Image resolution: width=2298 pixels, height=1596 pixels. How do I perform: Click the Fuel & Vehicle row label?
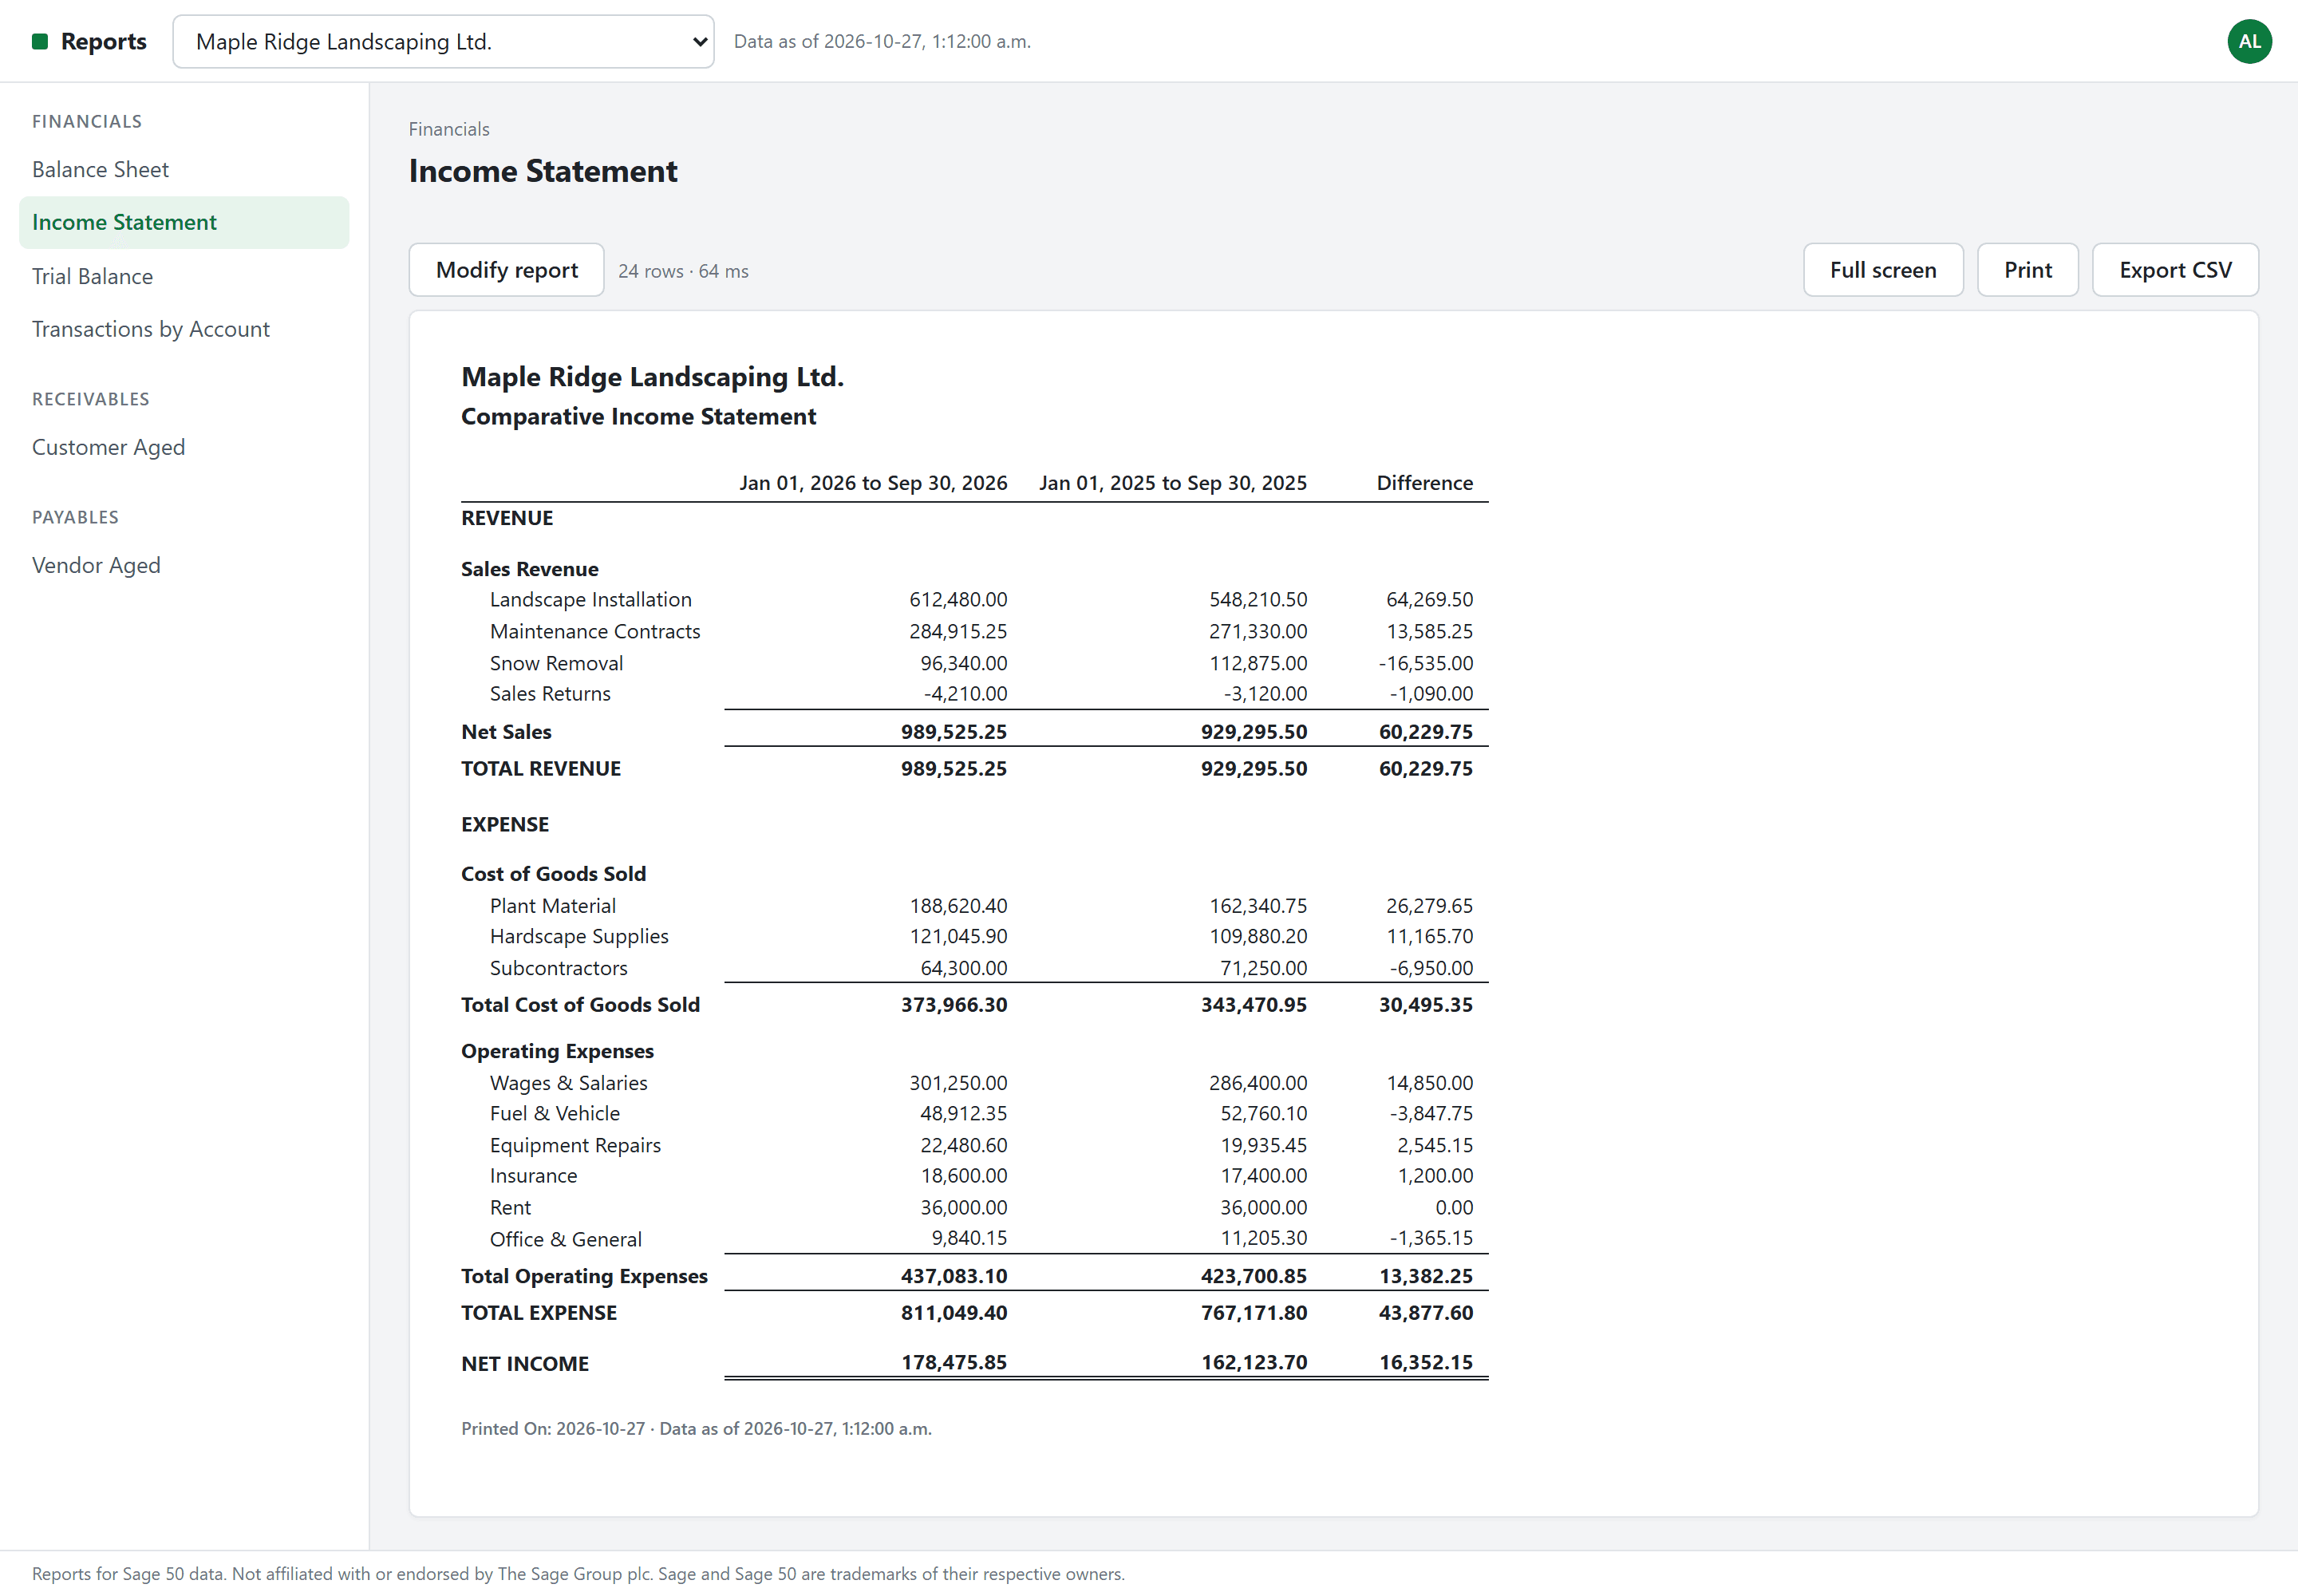point(555,1113)
